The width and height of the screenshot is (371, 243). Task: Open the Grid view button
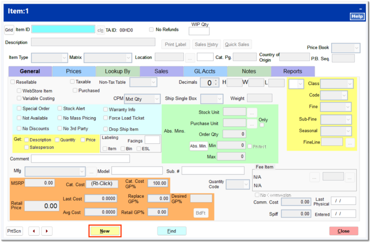click(x=9, y=30)
